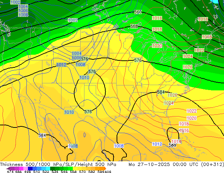The image size is (224, 173).
Task: Click legend value 606
Action: pos(108,172)
